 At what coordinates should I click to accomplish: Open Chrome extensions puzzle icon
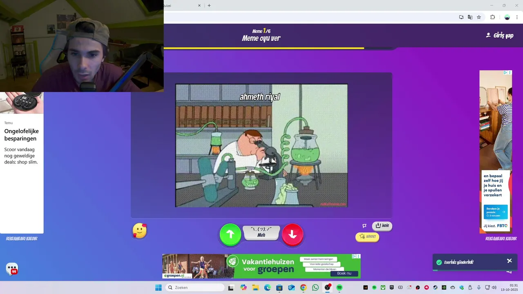492,17
